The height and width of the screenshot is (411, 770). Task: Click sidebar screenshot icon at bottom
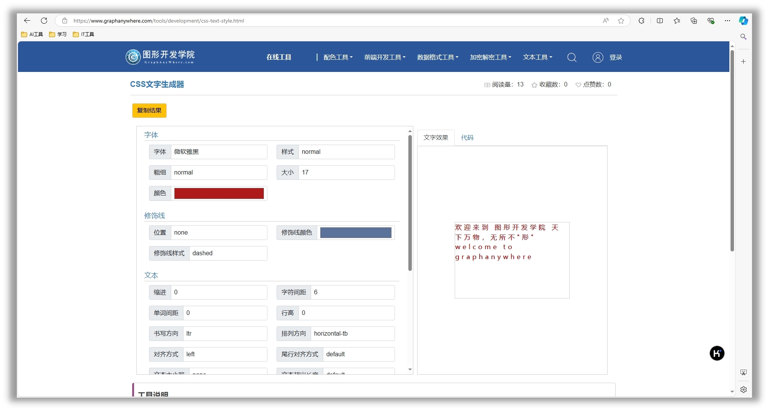[743, 372]
